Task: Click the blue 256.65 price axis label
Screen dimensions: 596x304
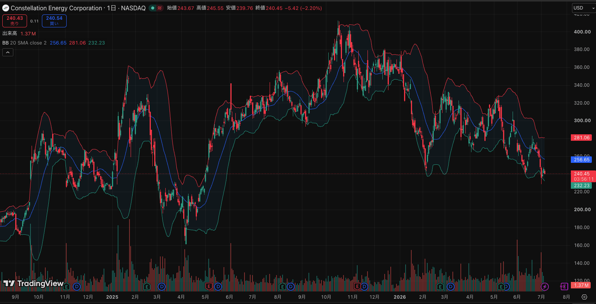Action: [x=581, y=160]
